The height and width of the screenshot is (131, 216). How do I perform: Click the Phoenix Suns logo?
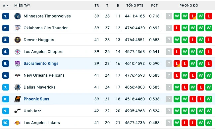click(18, 99)
